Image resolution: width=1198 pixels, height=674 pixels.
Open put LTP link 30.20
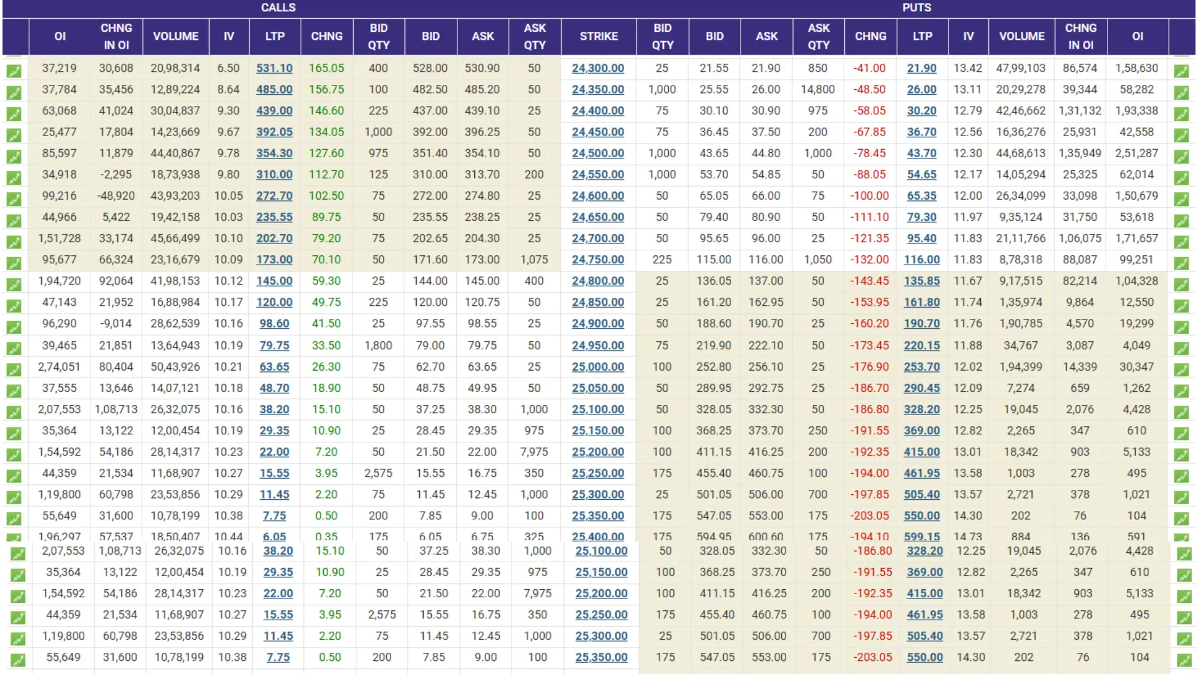point(922,110)
